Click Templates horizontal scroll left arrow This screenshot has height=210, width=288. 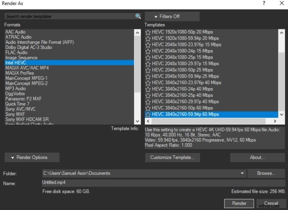coord(148,121)
